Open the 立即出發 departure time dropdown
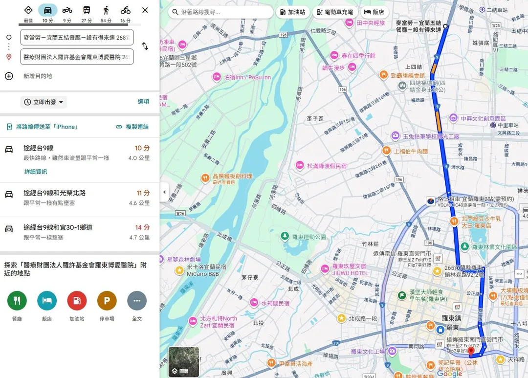Screen dimensions: 528x378 pos(44,102)
